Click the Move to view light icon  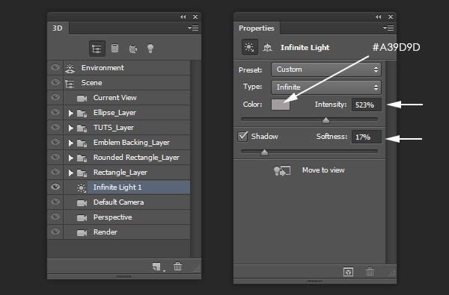(x=282, y=171)
